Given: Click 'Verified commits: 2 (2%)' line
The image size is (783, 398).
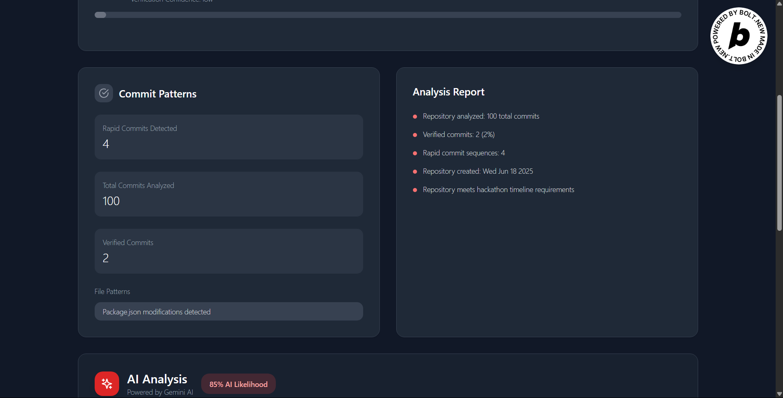Looking at the screenshot, I should (x=459, y=135).
